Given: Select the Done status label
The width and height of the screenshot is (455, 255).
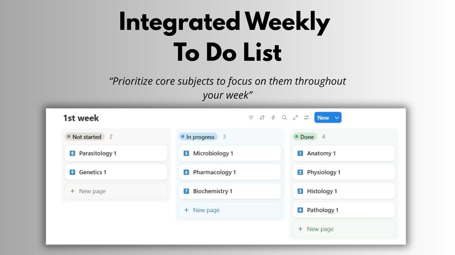Looking at the screenshot, I should [x=305, y=137].
